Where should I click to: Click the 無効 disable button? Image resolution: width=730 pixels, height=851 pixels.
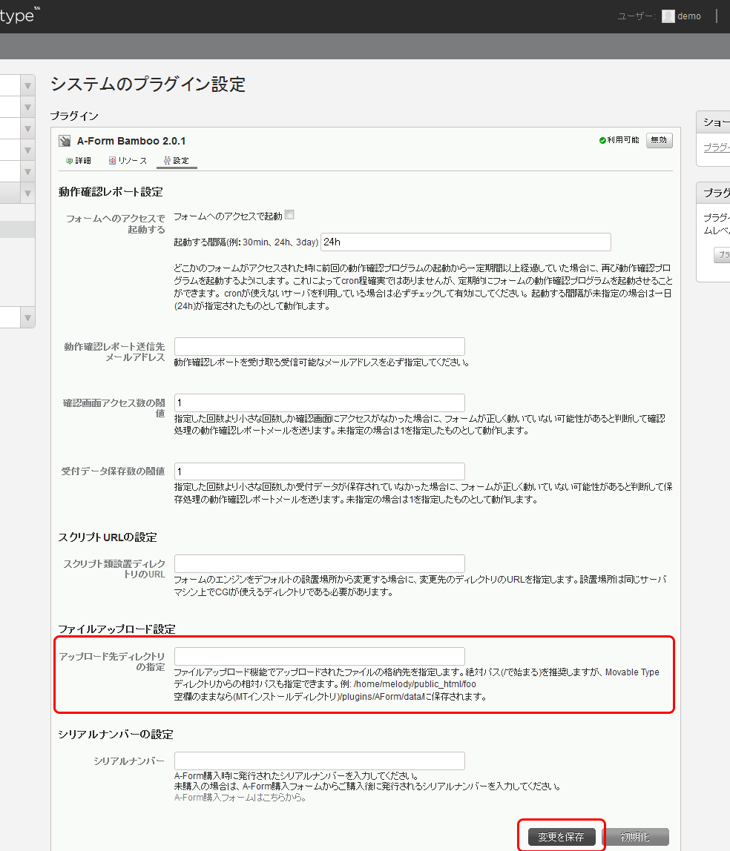point(659,140)
